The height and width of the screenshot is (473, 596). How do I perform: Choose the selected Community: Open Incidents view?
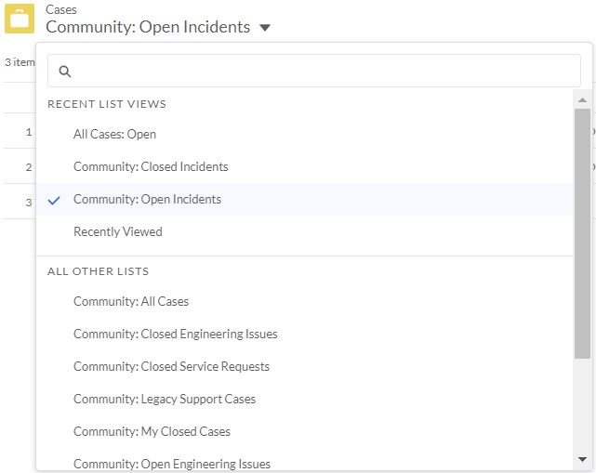pos(147,199)
